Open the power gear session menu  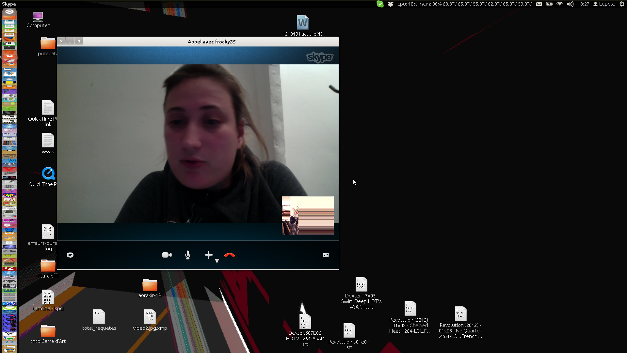pyautogui.click(x=622, y=4)
